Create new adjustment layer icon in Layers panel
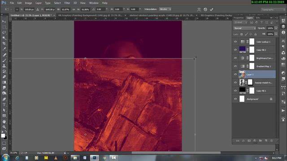 pyautogui.click(x=255, y=141)
